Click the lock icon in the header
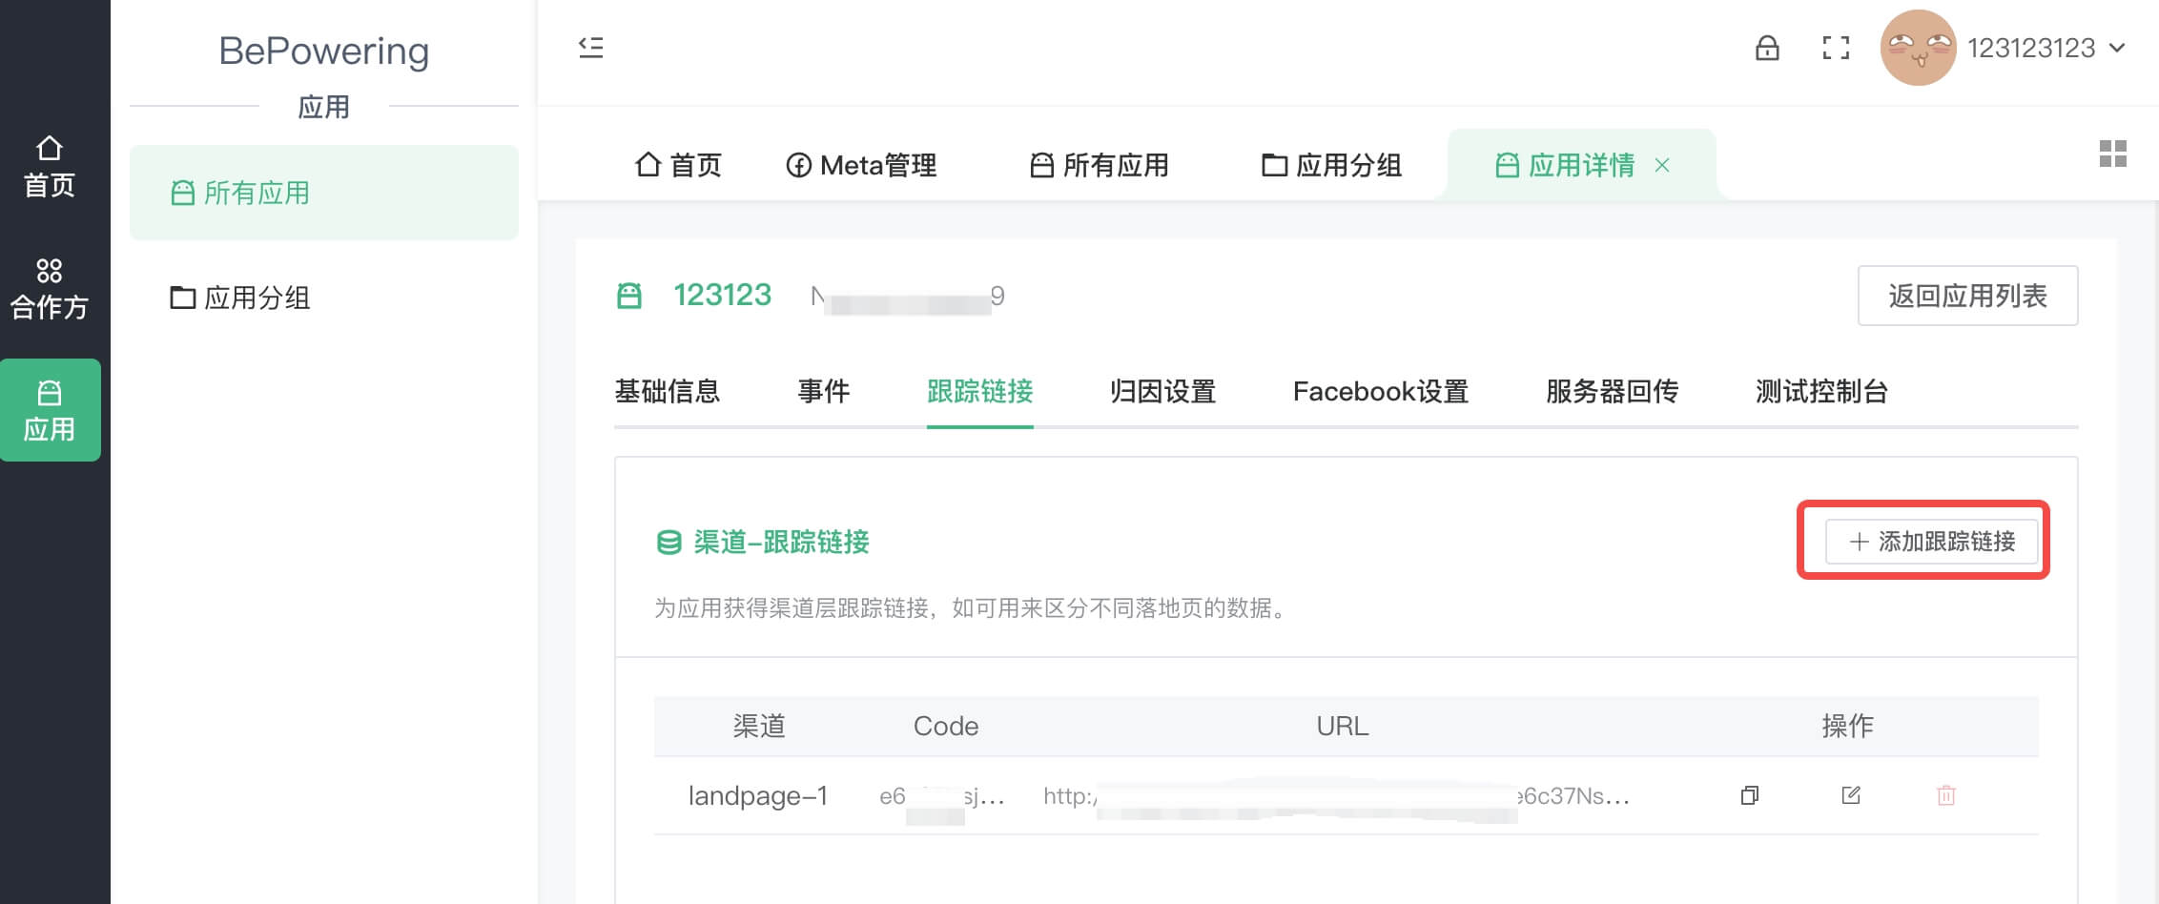Viewport: 2159px width, 904px height. [1767, 50]
